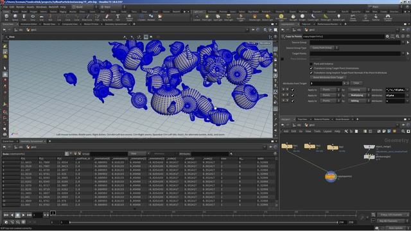Open the Copy to Points gear menu

tap(387, 37)
